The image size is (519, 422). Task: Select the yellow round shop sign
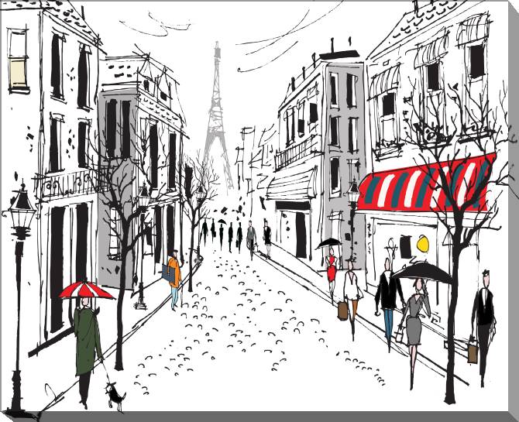pyautogui.click(x=423, y=244)
